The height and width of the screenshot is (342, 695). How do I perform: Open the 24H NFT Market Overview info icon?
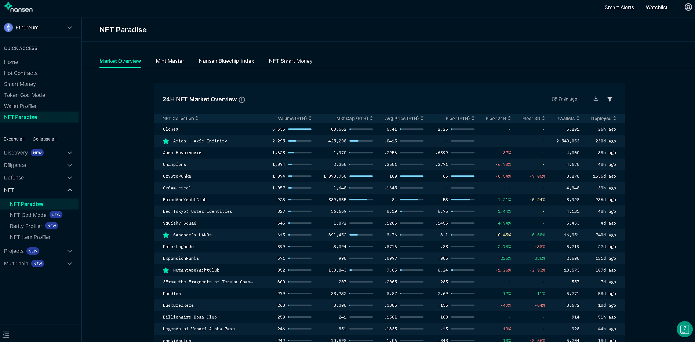[x=242, y=100]
